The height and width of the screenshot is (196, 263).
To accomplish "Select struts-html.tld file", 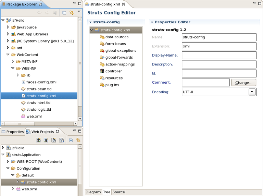I will pos(38,103).
